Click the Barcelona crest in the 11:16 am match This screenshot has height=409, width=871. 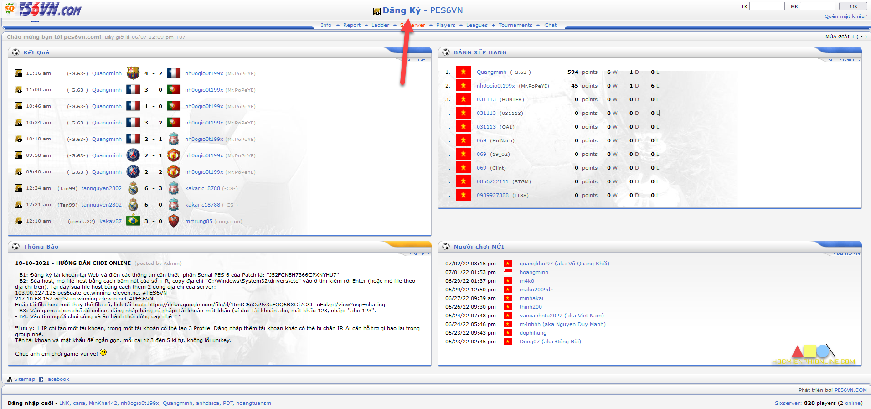(133, 73)
